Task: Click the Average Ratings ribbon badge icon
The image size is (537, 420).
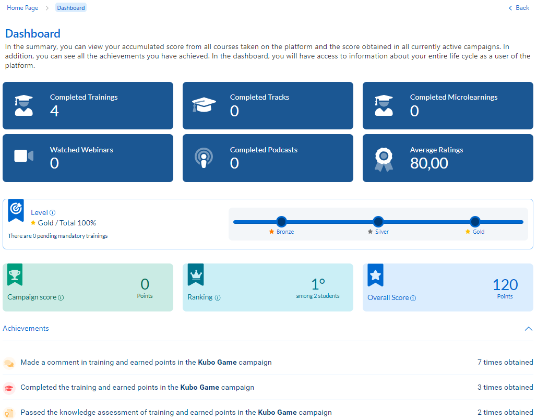Action: [x=384, y=159]
